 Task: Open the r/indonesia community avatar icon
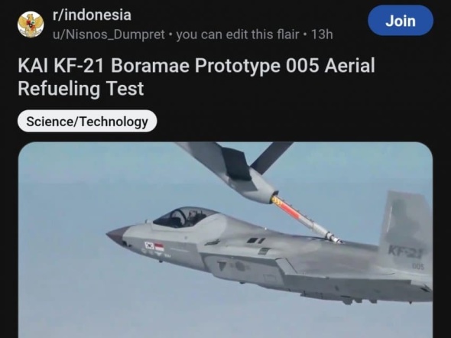[x=31, y=24]
